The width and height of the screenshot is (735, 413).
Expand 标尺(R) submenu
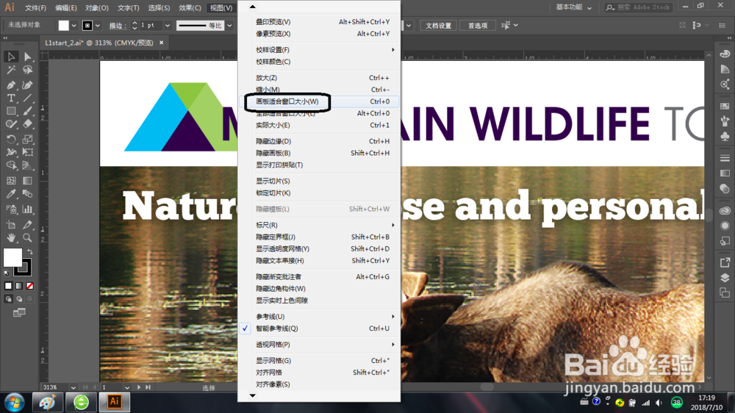point(319,225)
